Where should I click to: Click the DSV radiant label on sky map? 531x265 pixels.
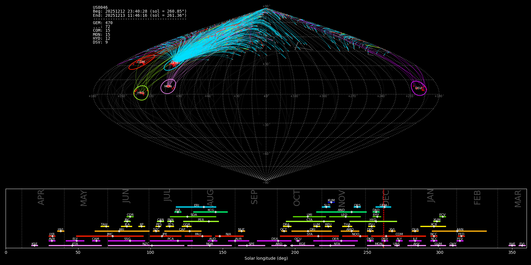pos(418,88)
